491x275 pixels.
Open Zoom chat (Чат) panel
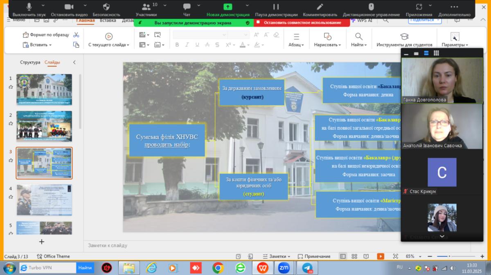187,7
